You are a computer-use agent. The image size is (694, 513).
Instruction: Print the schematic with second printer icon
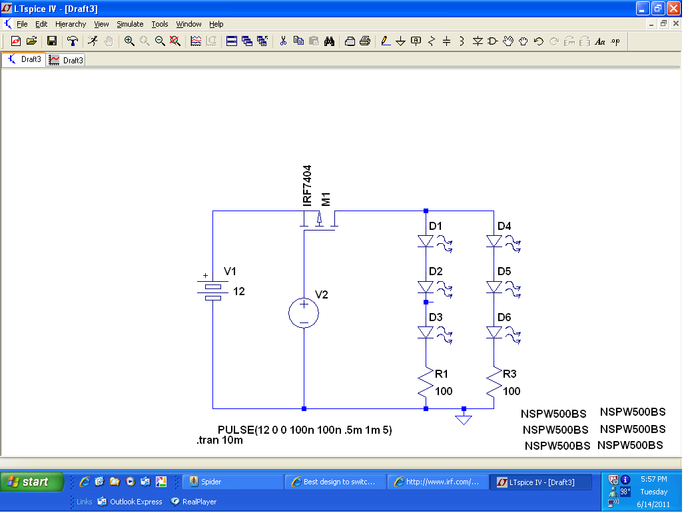click(x=365, y=41)
